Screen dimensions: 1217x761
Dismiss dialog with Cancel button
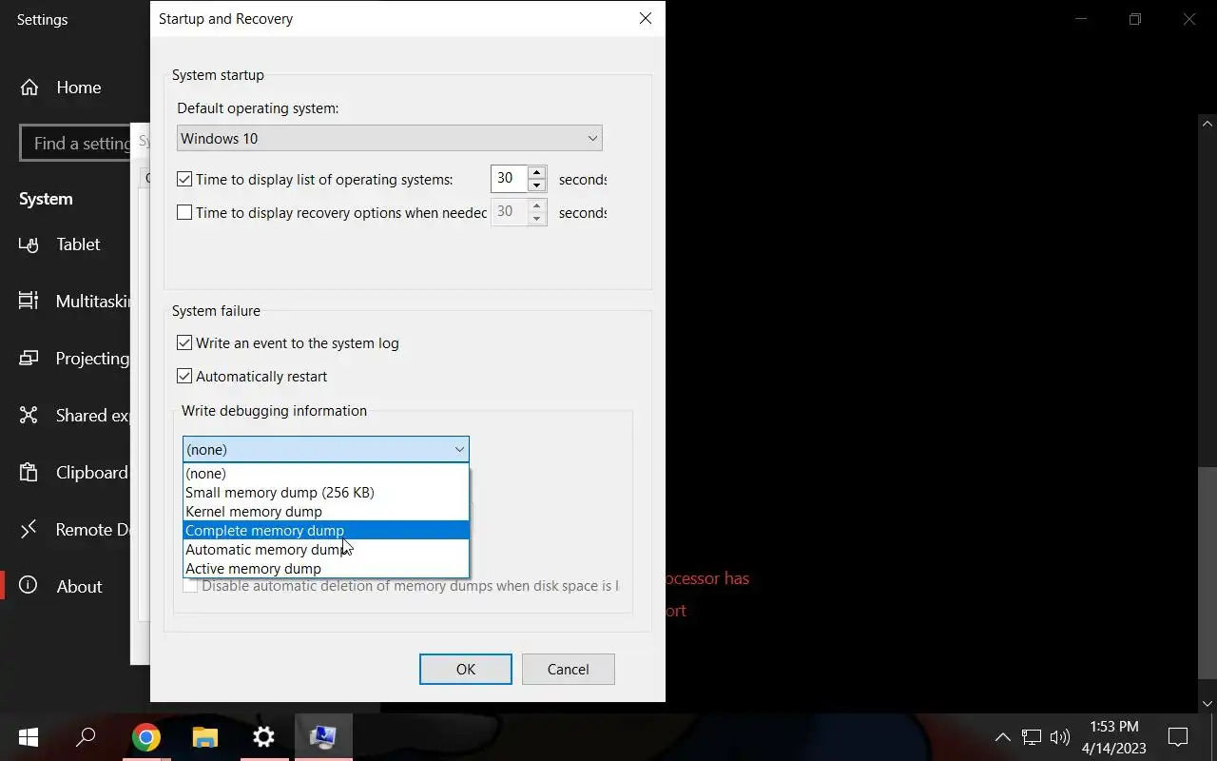[569, 669]
